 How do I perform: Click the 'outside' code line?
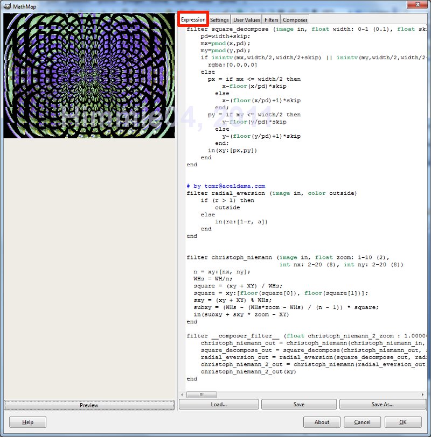(x=227, y=208)
